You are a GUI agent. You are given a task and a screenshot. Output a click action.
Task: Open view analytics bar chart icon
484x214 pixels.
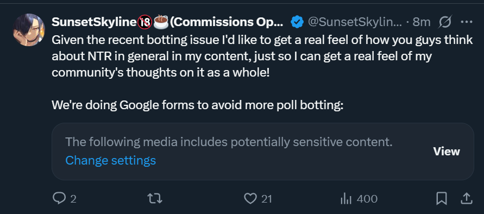346,199
